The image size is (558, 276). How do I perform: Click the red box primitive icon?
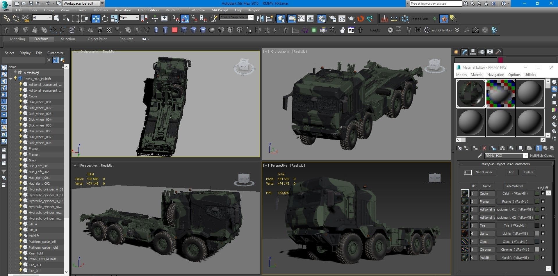coord(174,30)
